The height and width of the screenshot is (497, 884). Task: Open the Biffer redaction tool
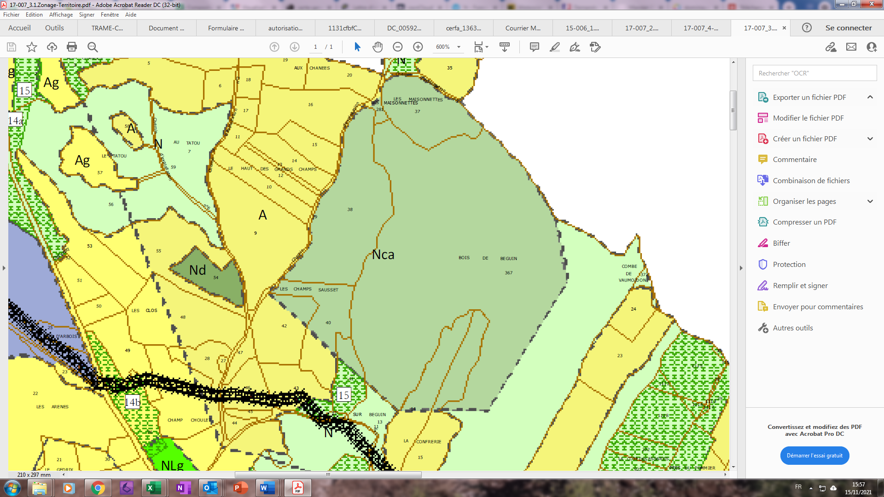781,243
